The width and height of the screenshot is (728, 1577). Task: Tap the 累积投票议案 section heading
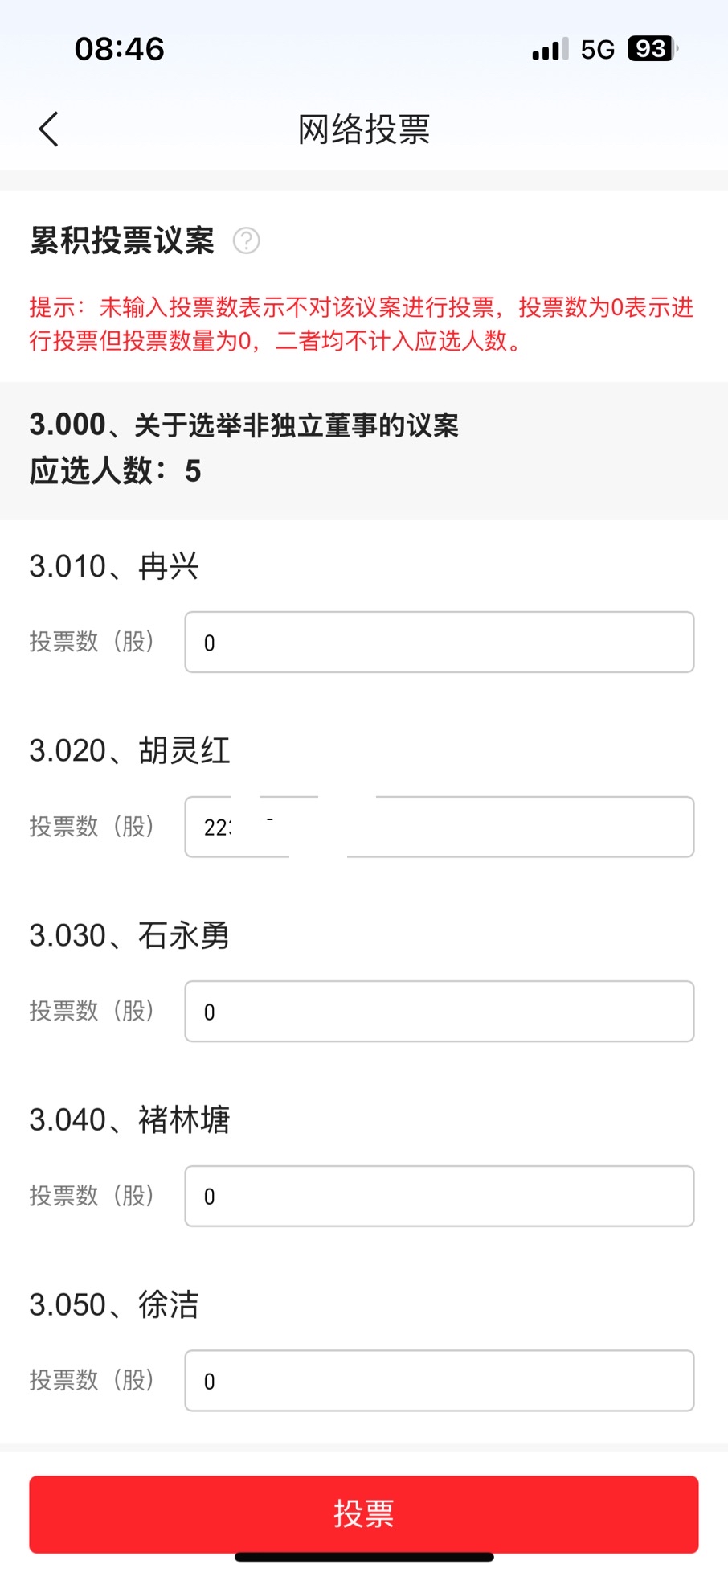click(x=122, y=240)
